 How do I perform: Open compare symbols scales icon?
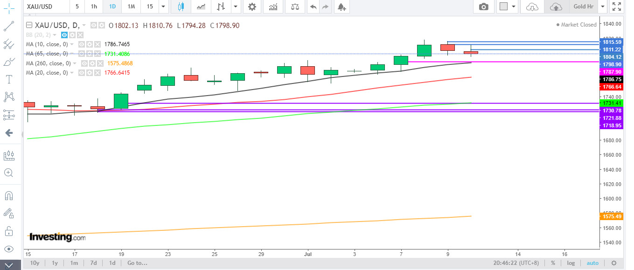pos(295,7)
